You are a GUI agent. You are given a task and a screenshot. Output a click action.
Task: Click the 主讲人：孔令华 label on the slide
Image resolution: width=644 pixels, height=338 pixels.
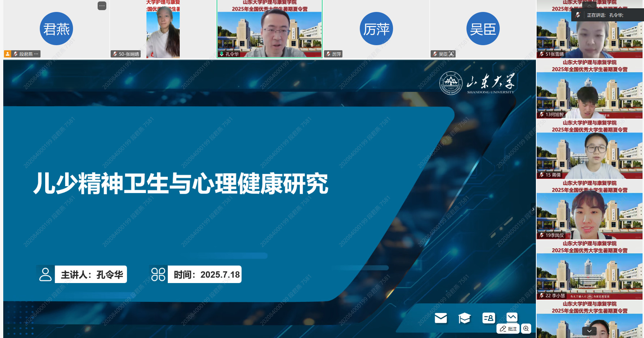[x=91, y=275]
